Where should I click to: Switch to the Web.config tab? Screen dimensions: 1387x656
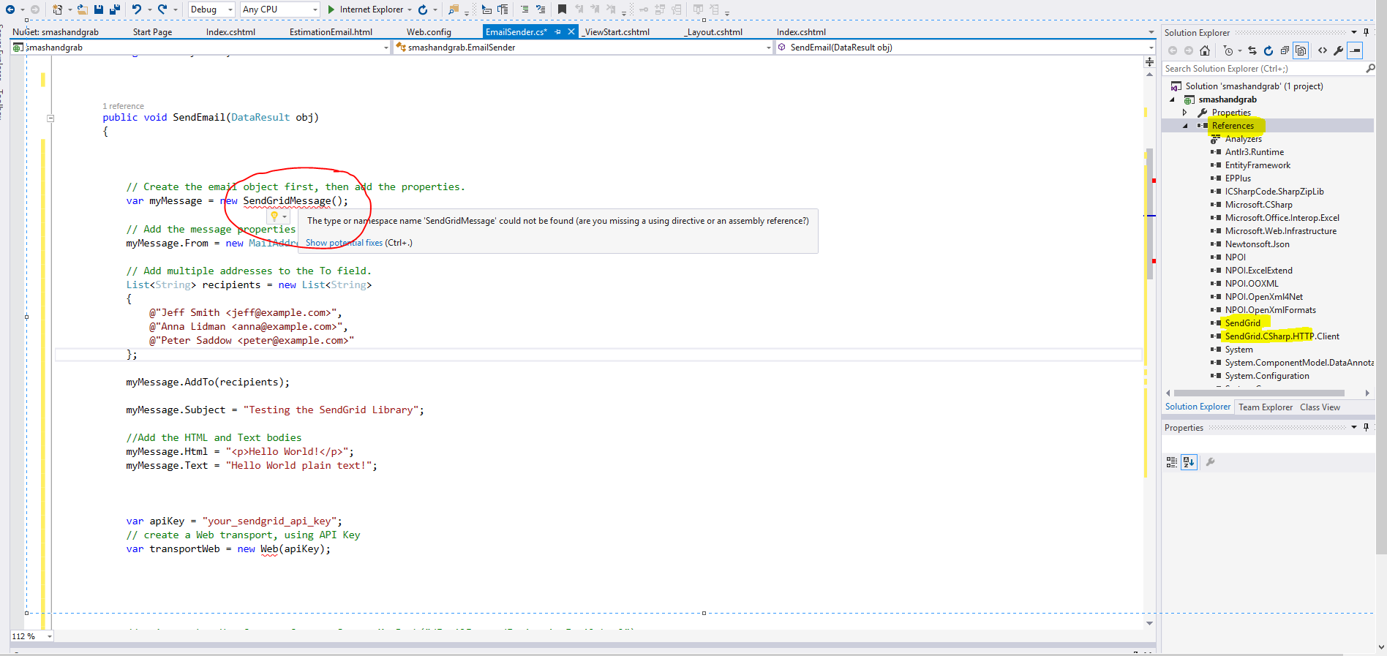(x=429, y=32)
